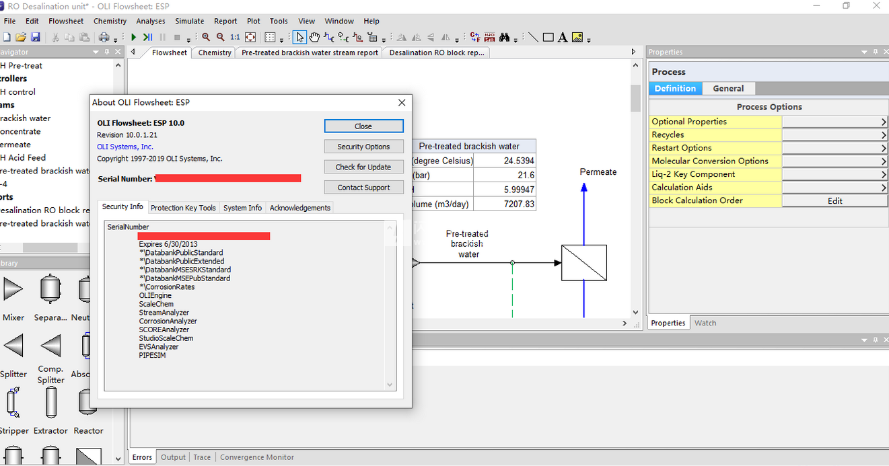Show the Output tab in bottom panel

pyautogui.click(x=173, y=457)
